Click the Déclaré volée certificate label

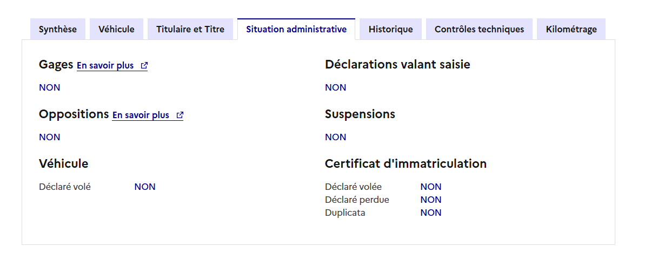click(353, 187)
